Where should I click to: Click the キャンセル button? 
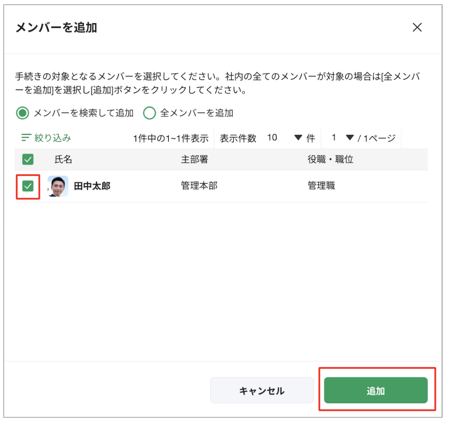pyautogui.click(x=262, y=391)
